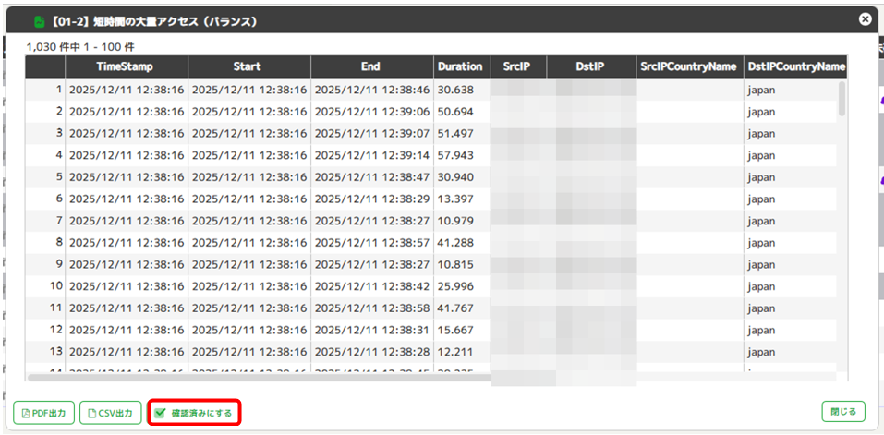Sort by the Start column header
This screenshot has height=435, width=884.
point(249,66)
